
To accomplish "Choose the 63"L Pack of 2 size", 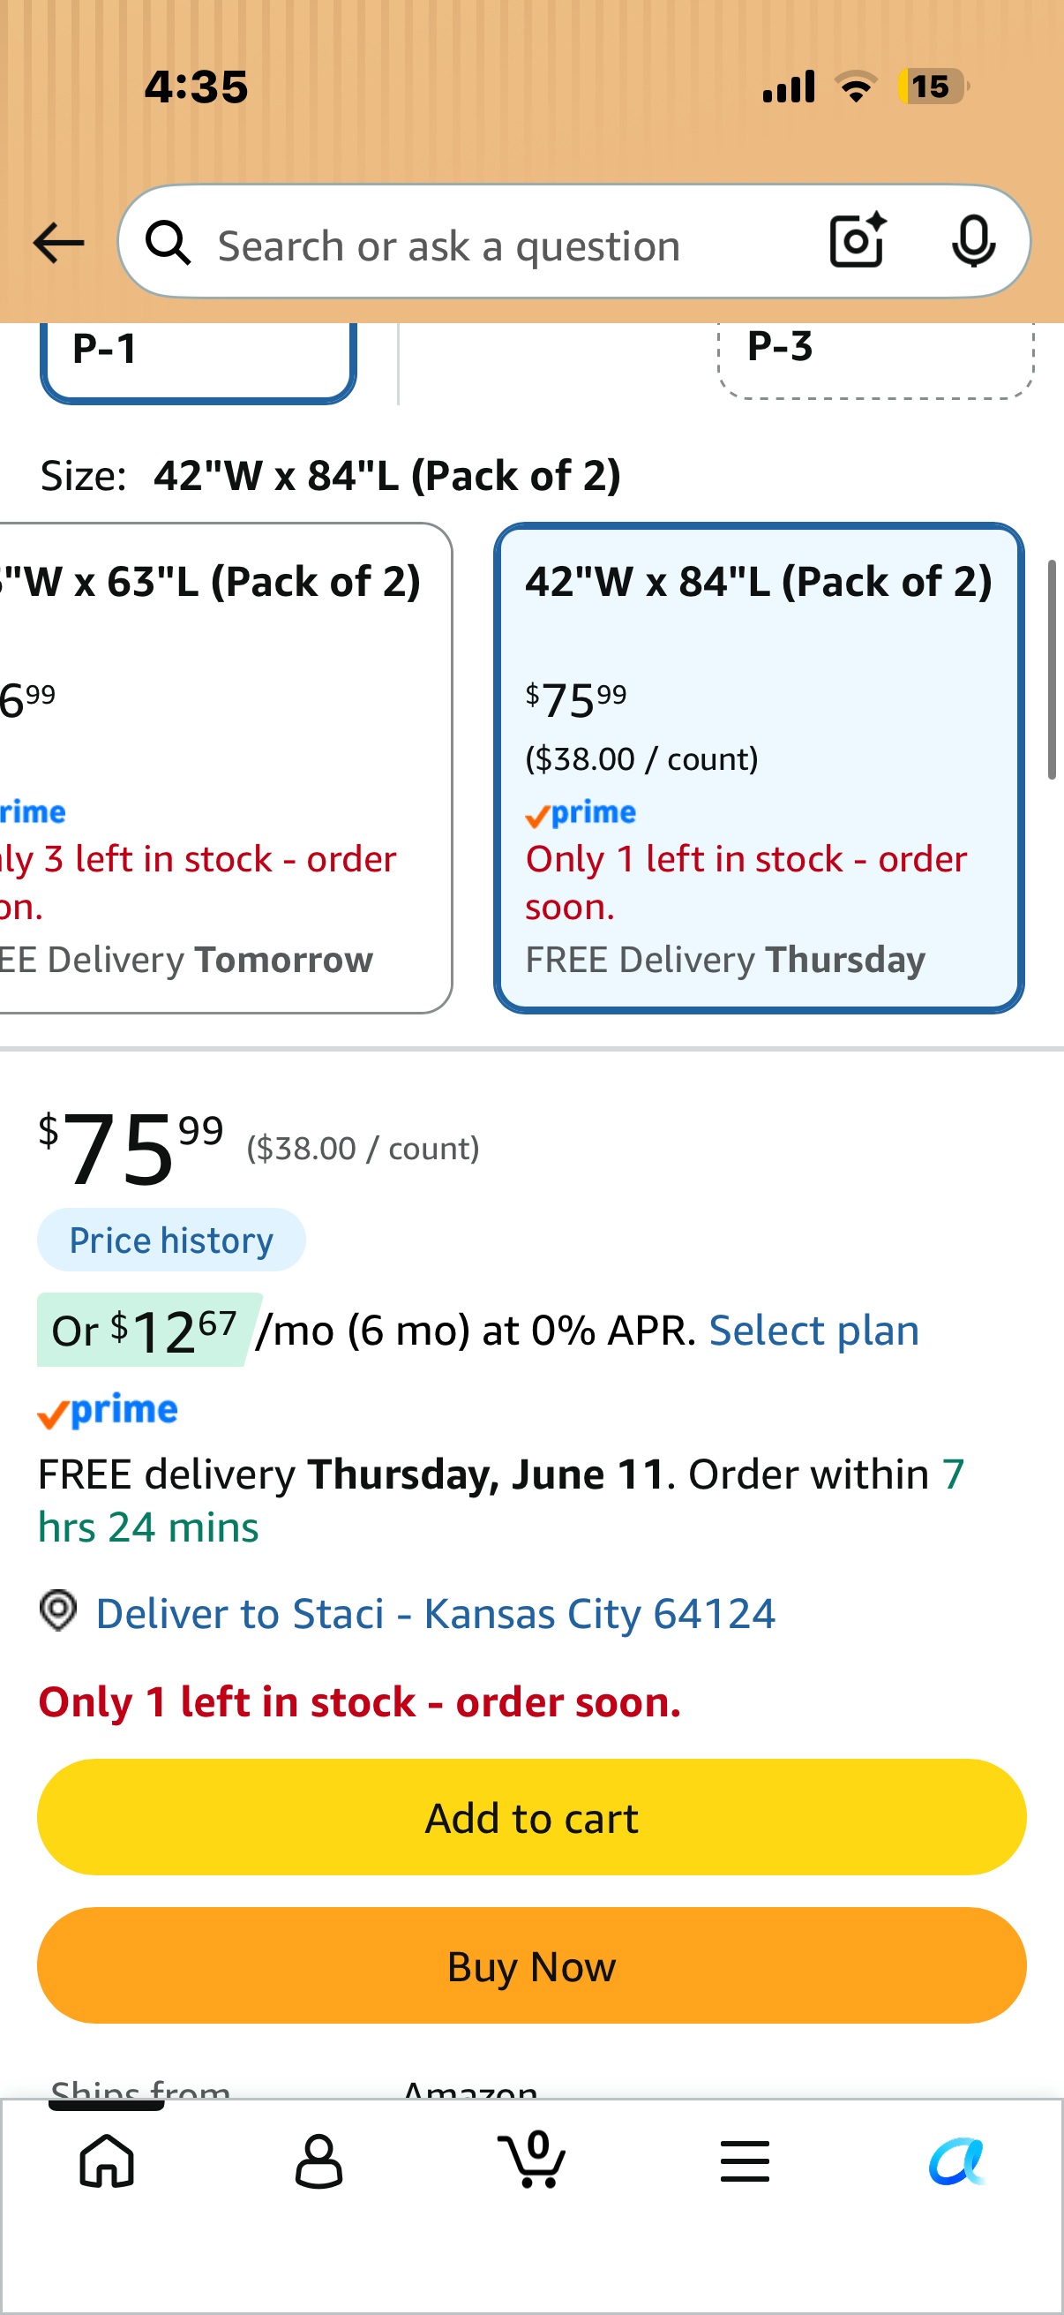I will pos(224,768).
